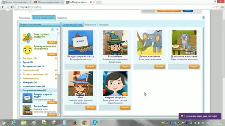Click the sidebar Вокруг мира на плоту thumbnail
The image size is (225, 126).
[x=27, y=98]
